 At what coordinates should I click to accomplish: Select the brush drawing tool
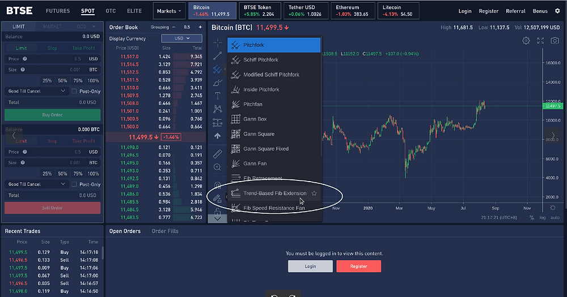(217, 83)
